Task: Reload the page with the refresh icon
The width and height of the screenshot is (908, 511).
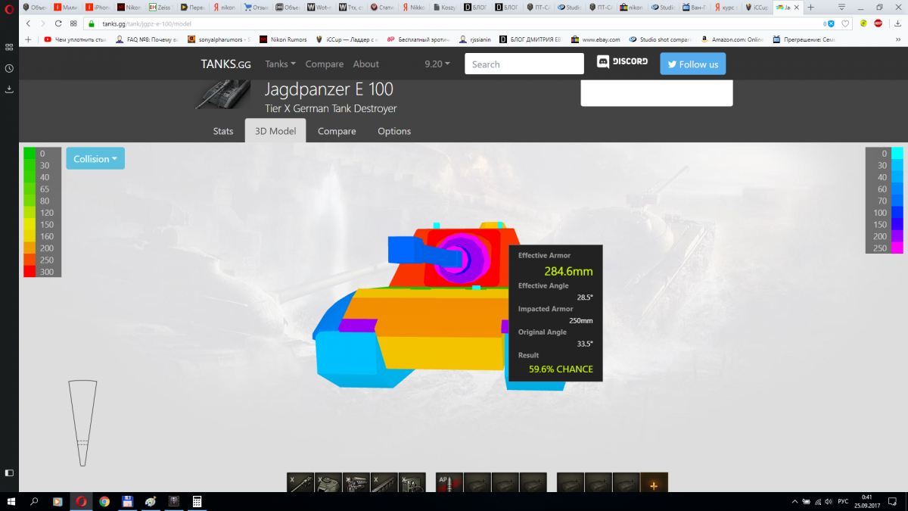Action: point(58,23)
